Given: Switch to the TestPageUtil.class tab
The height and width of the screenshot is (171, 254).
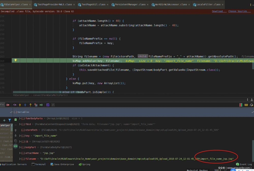Looking at the screenshot, I should coord(93,4).
